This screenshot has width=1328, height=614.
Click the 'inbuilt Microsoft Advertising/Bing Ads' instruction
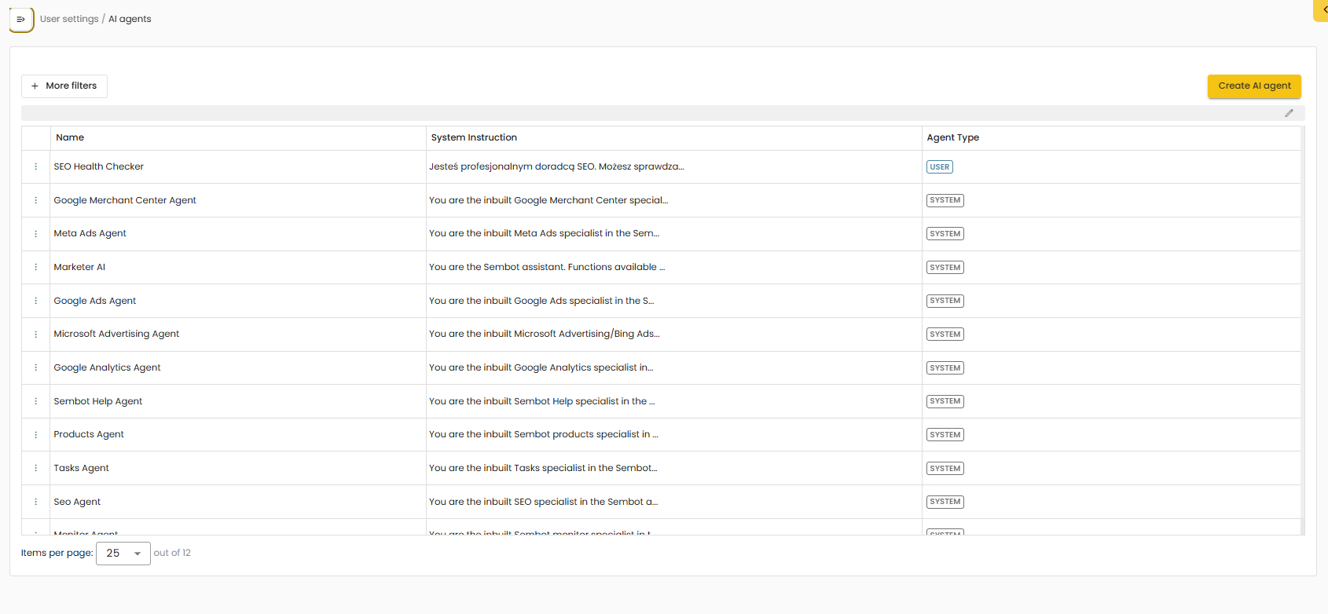coord(545,334)
